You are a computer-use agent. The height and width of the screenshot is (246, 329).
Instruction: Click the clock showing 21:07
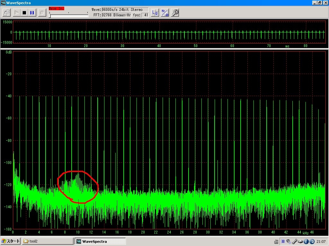321,242
